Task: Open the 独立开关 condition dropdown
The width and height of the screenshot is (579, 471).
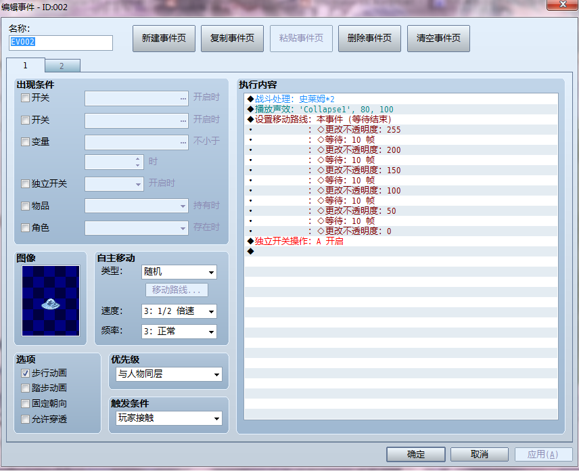Action: [x=114, y=184]
